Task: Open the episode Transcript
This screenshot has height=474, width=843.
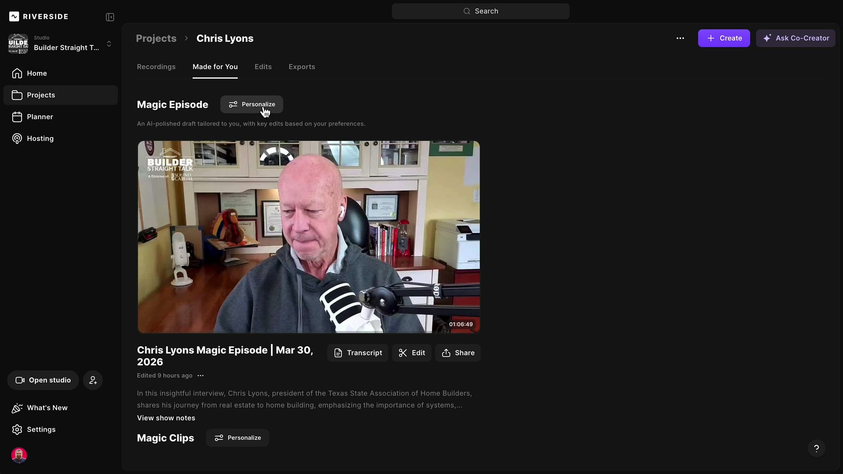Action: [x=357, y=353]
